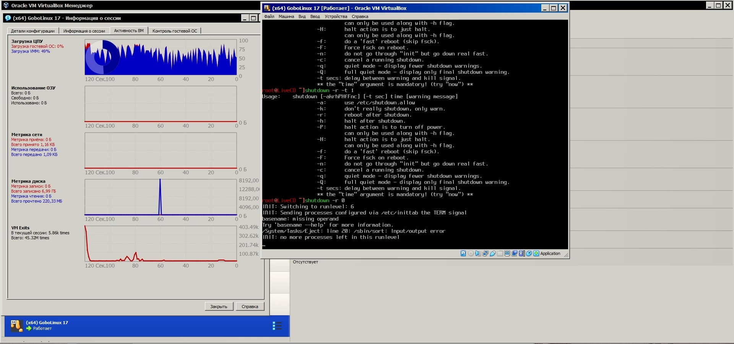Switch to the Детали конфигурации tab
This screenshot has height=344, width=734.
click(x=32, y=31)
